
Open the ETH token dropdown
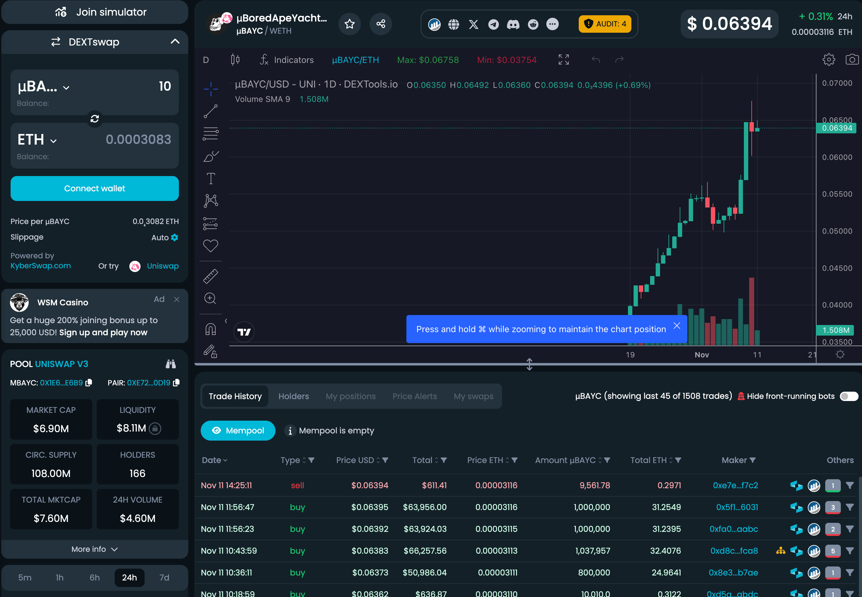(37, 140)
